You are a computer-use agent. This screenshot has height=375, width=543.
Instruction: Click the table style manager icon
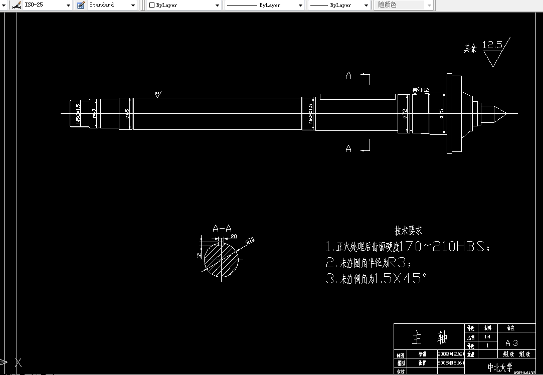pos(81,5)
